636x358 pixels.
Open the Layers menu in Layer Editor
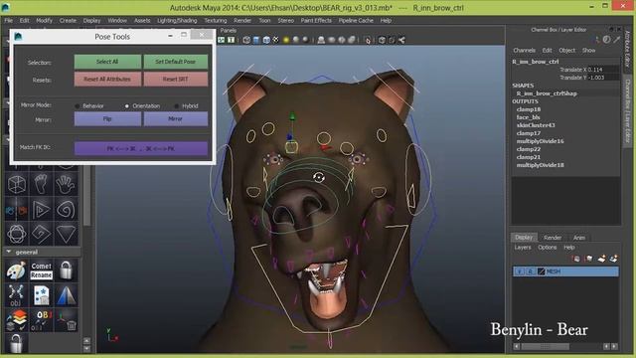(523, 248)
